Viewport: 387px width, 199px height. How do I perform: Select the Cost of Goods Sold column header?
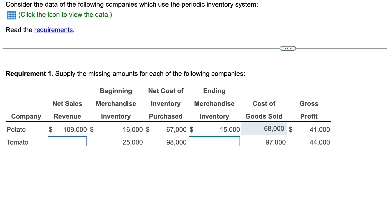264,110
